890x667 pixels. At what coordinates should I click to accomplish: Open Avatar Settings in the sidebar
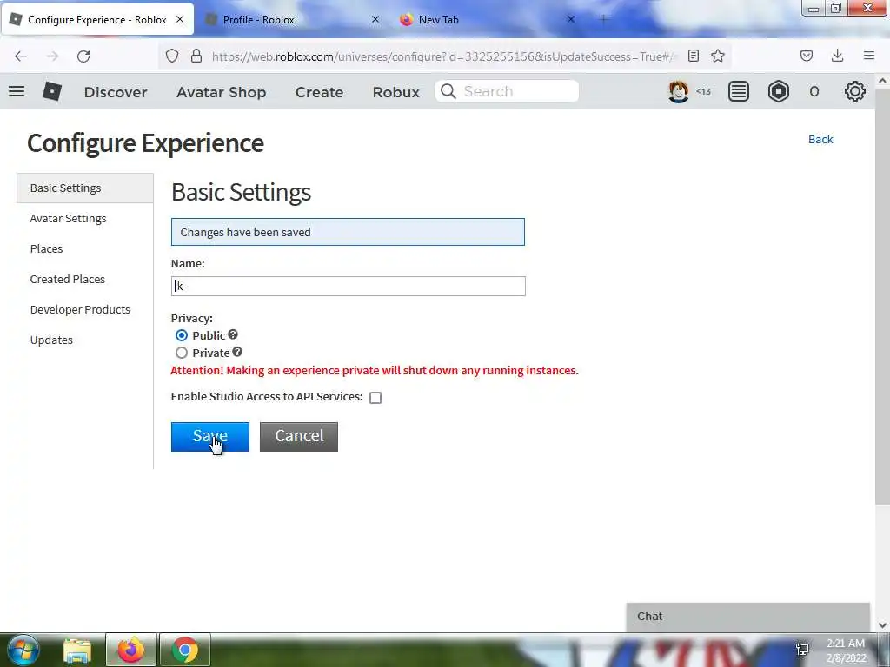[x=68, y=218]
